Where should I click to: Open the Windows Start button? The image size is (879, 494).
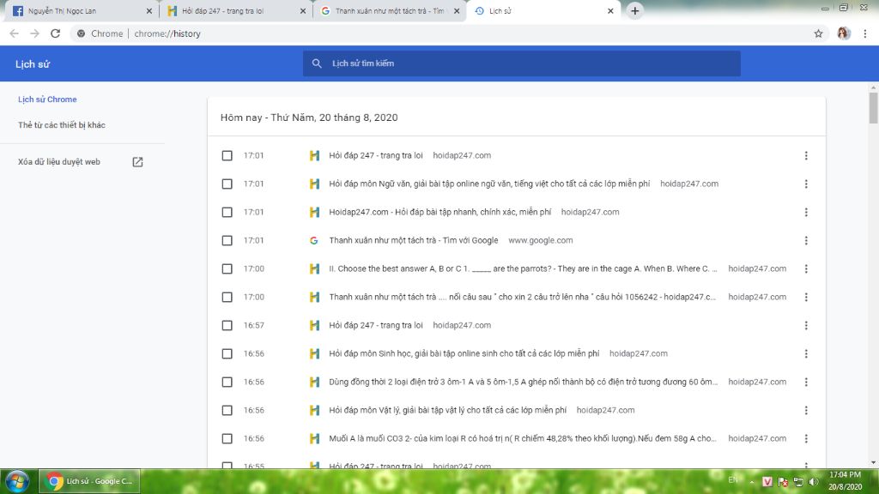coord(17,481)
